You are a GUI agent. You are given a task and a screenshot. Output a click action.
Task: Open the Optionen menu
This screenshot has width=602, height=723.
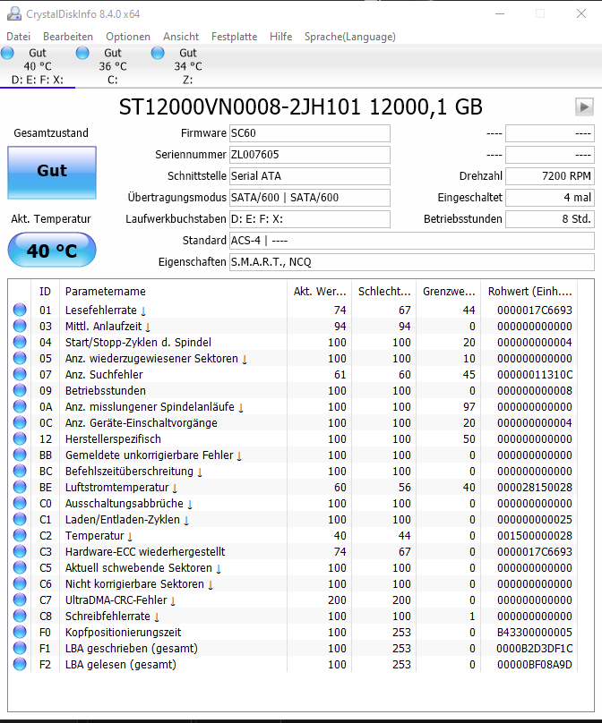point(128,37)
